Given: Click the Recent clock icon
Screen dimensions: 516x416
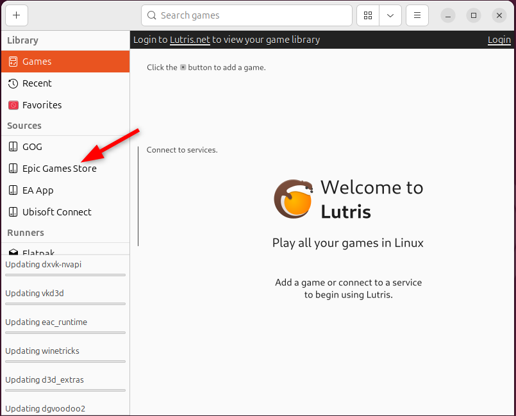Looking at the screenshot, I should 13,83.
